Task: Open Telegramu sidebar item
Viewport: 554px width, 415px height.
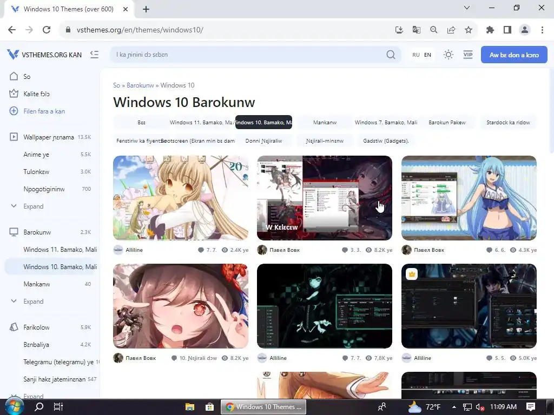Action: [x=58, y=362]
